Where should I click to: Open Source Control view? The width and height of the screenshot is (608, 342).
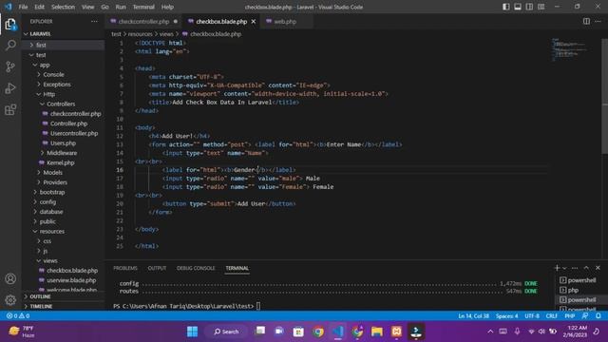point(10,66)
